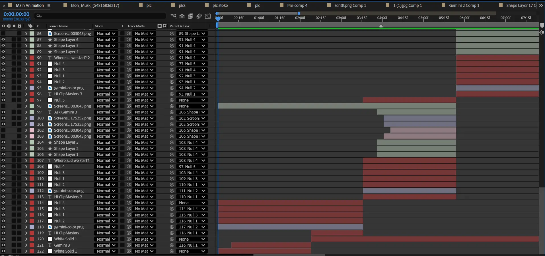Open the Graph Editor
Image resolution: width=545 pixels, height=256 pixels.
208,16
